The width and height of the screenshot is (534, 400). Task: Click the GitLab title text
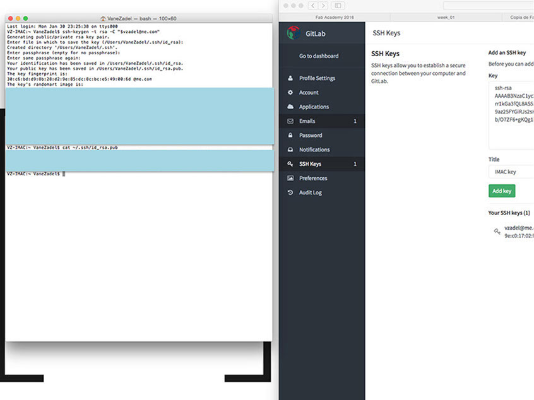[x=316, y=33]
